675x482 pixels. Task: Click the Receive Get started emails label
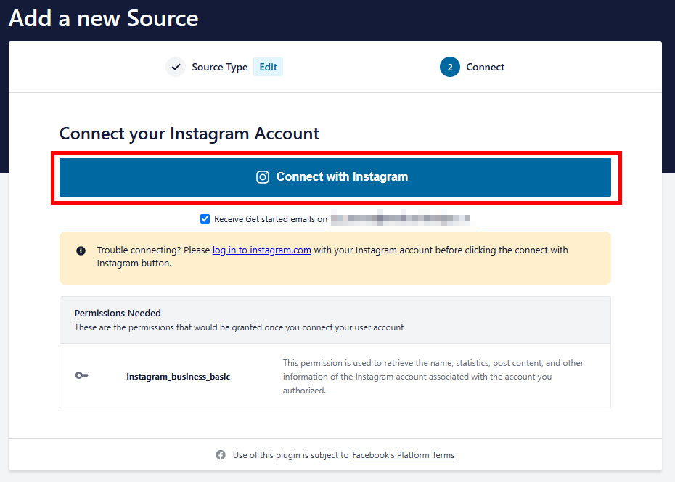[x=270, y=219]
